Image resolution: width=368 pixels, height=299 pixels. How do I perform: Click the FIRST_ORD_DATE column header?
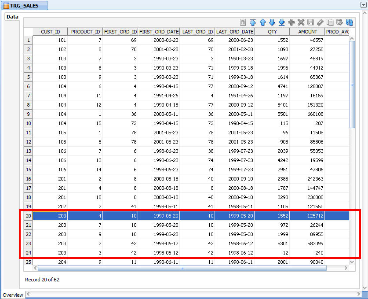pyautogui.click(x=159, y=32)
